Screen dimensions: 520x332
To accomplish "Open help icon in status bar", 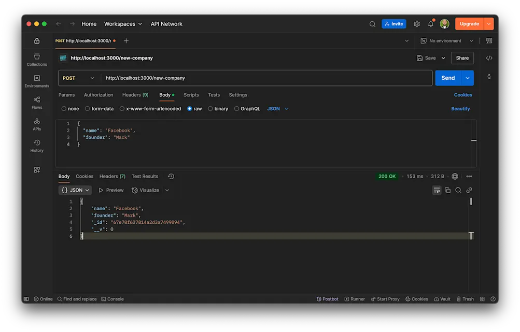I will [x=493, y=299].
